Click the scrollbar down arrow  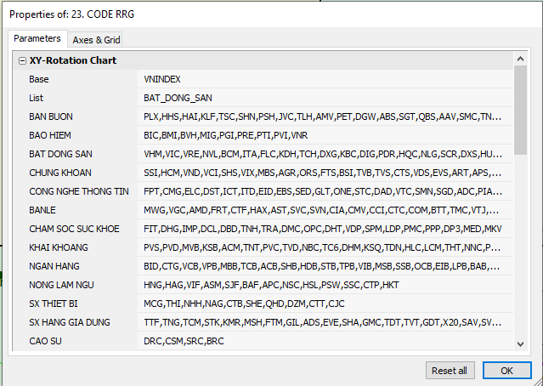click(520, 343)
